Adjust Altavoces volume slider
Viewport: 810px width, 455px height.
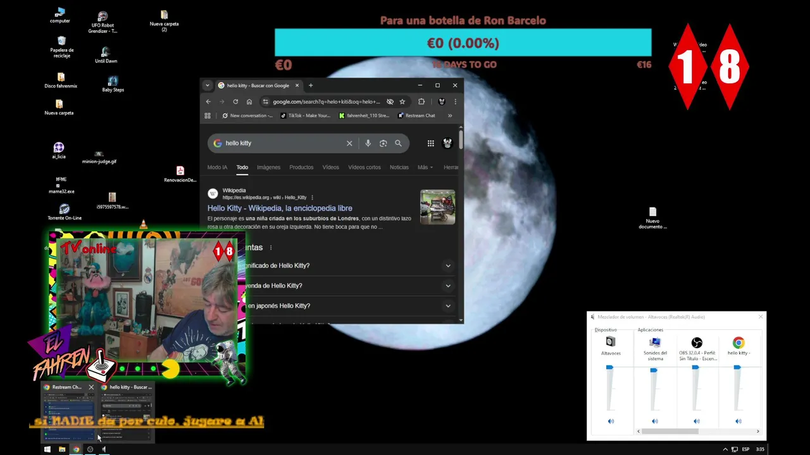609,367
